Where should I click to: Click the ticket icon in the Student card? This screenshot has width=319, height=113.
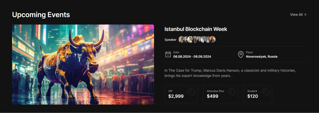[x=266, y=91]
